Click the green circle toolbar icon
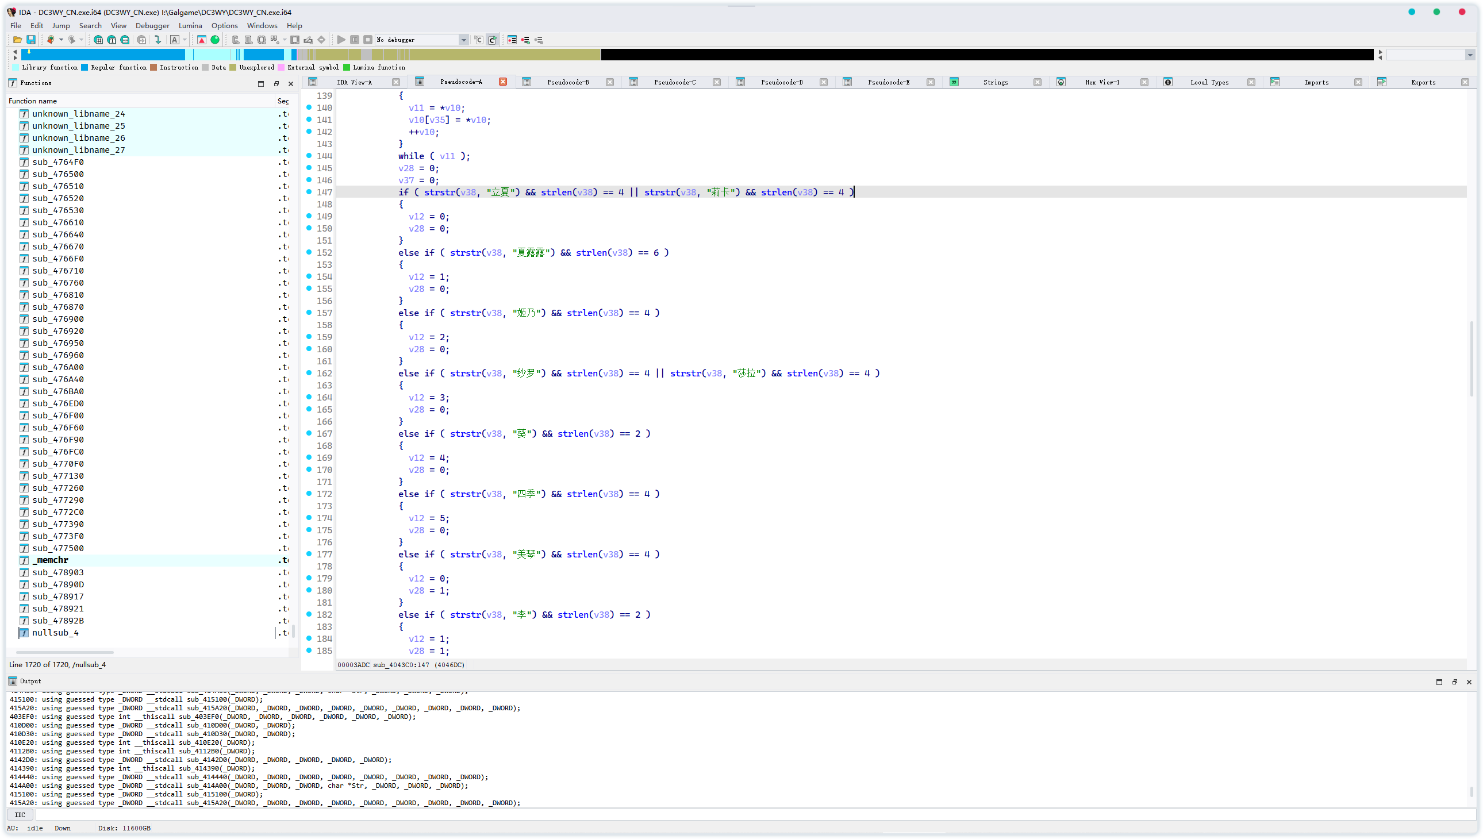The image size is (1483, 839). coord(215,40)
